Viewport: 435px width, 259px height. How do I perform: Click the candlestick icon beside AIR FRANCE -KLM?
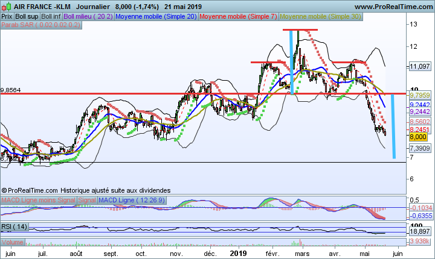pyautogui.click(x=7, y=7)
